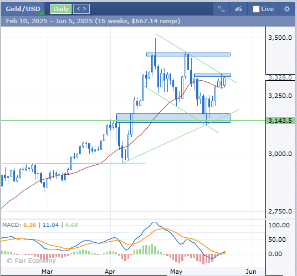Click the 2,750.0 price axis label

click(x=280, y=211)
